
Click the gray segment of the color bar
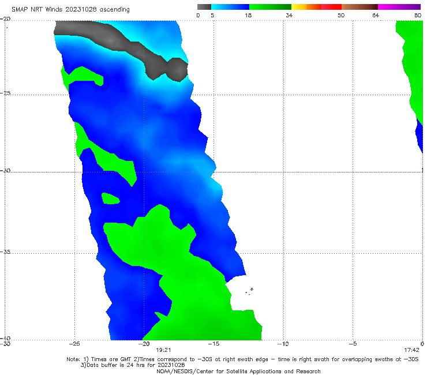click(204, 7)
